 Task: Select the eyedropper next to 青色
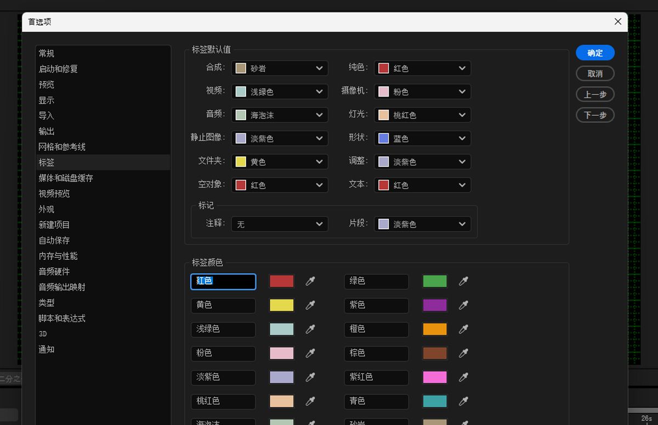pyautogui.click(x=464, y=401)
